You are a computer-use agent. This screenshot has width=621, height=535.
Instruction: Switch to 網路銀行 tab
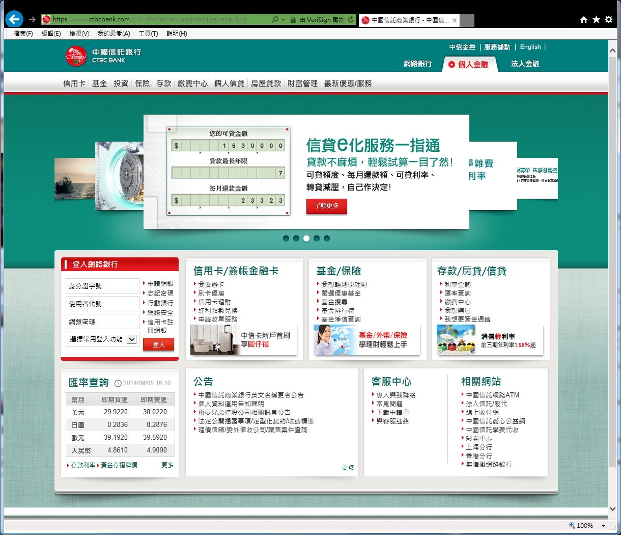tap(418, 64)
